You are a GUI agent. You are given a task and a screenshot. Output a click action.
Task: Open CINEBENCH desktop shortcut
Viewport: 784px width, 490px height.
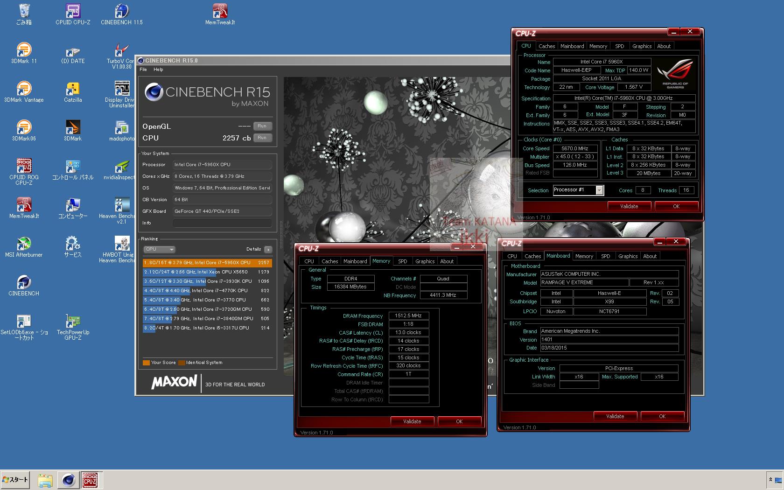(x=24, y=285)
